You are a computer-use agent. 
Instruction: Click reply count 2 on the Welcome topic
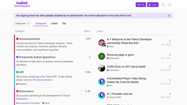pyautogui.click(x=170, y=41)
